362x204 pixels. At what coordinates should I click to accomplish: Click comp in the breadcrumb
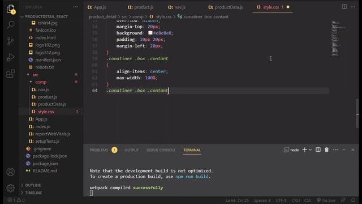[138, 16]
